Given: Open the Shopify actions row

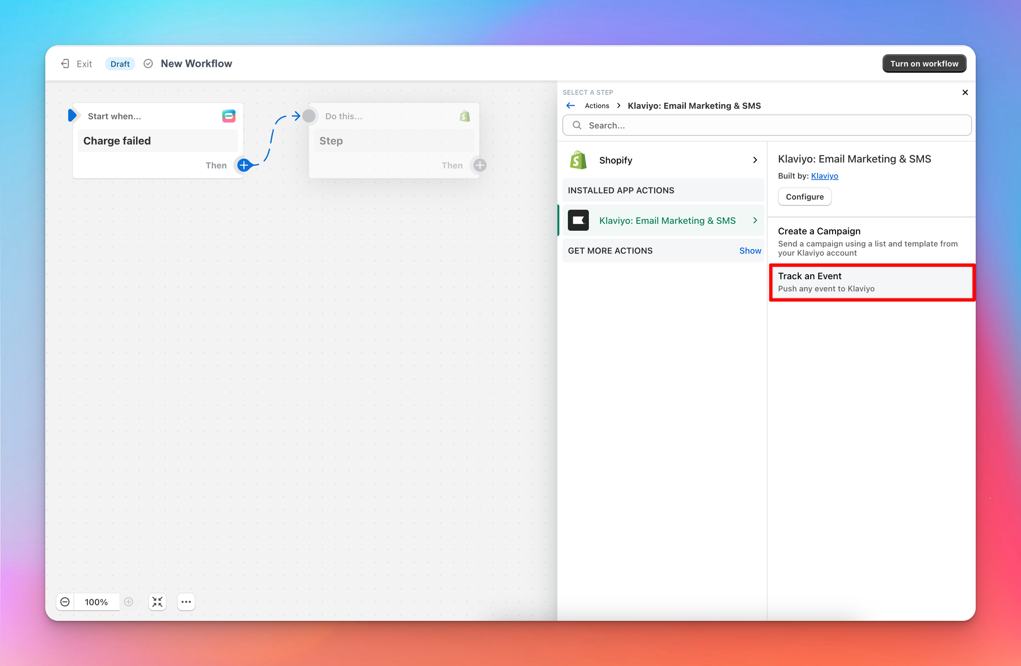Looking at the screenshot, I should tap(663, 160).
